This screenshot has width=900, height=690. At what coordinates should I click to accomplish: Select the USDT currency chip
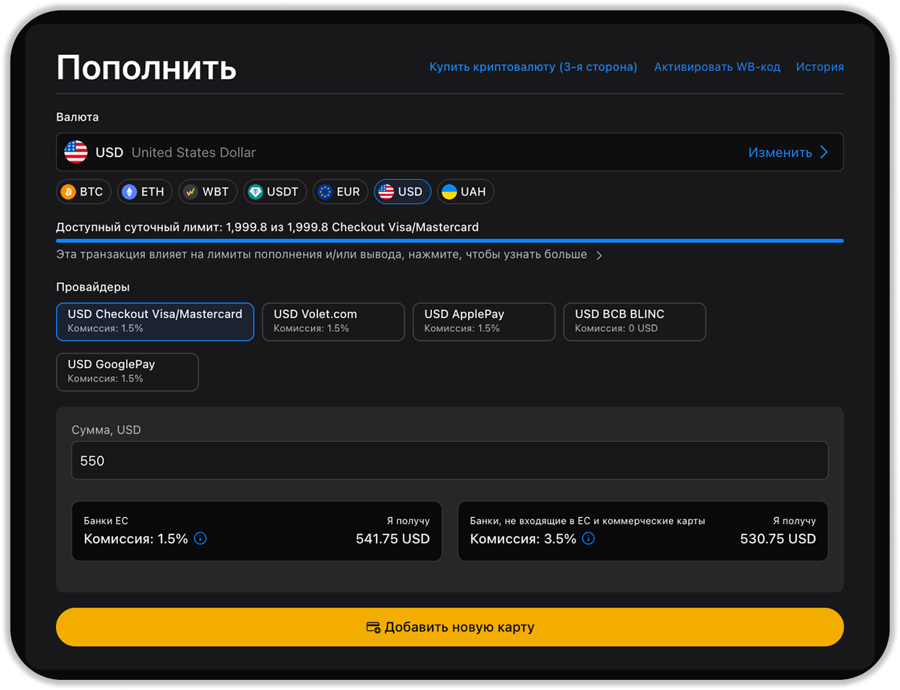[x=274, y=192]
